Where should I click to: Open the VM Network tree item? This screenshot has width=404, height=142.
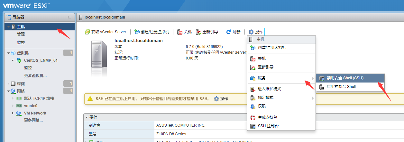click(x=35, y=113)
